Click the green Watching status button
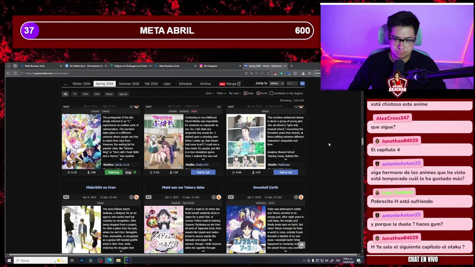The image size is (475, 267). point(114,172)
